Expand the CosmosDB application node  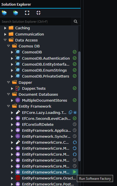[12, 52]
